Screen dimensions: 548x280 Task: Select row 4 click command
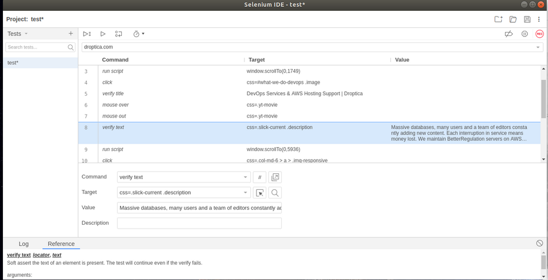[309, 82]
